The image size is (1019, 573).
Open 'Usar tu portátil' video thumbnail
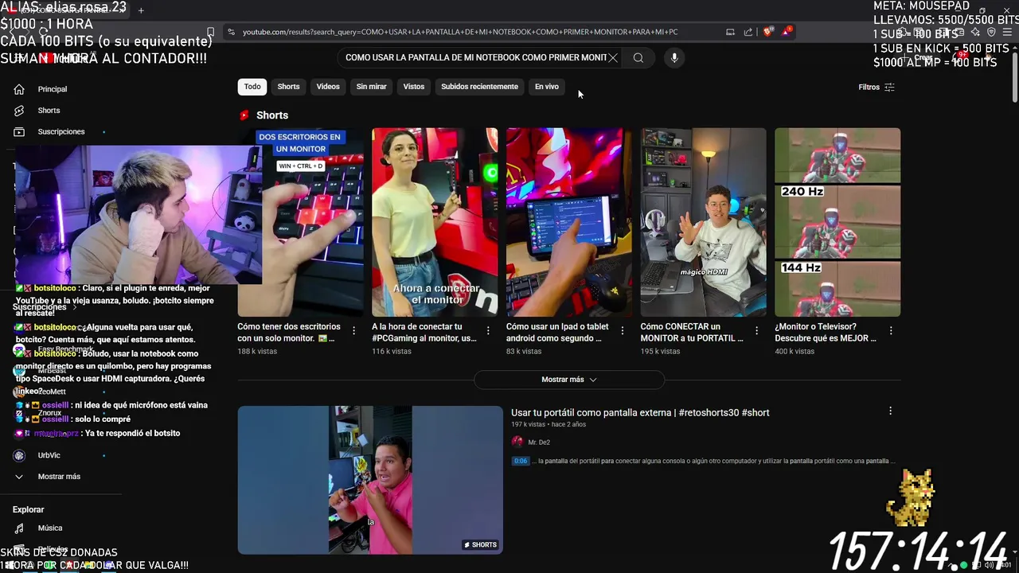click(x=370, y=480)
